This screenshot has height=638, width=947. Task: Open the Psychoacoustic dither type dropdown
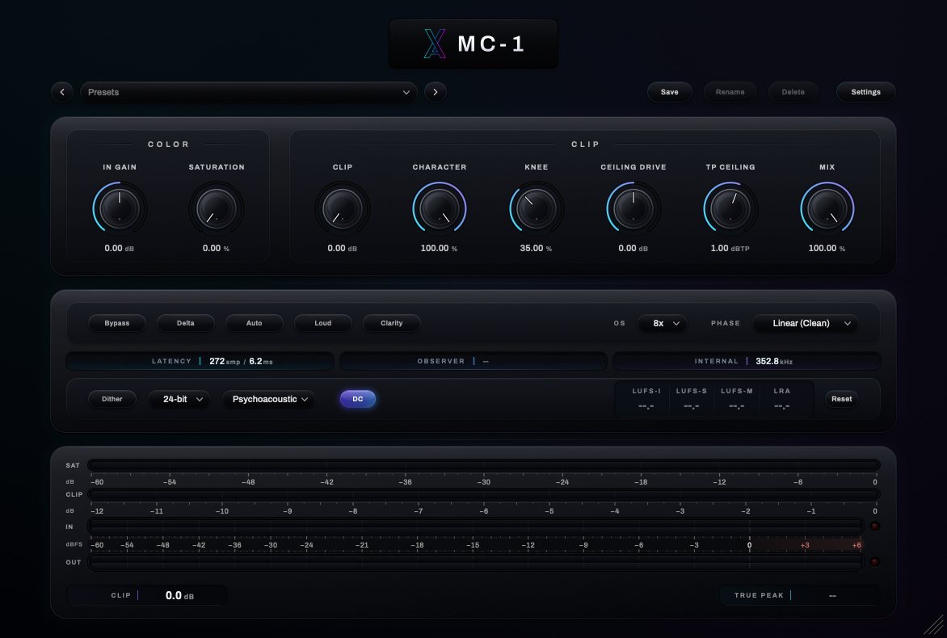269,399
